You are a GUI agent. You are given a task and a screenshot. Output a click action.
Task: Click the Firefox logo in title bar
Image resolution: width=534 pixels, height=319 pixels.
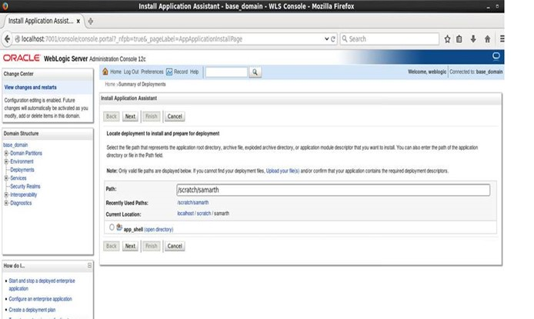pyautogui.click(x=5, y=6)
